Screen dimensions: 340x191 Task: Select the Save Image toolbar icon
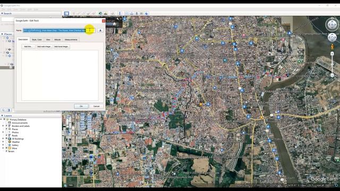click(137, 13)
